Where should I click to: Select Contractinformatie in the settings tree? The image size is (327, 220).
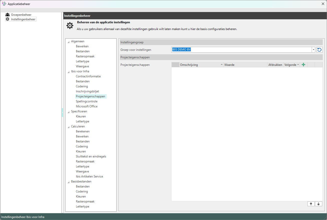tap(88, 76)
